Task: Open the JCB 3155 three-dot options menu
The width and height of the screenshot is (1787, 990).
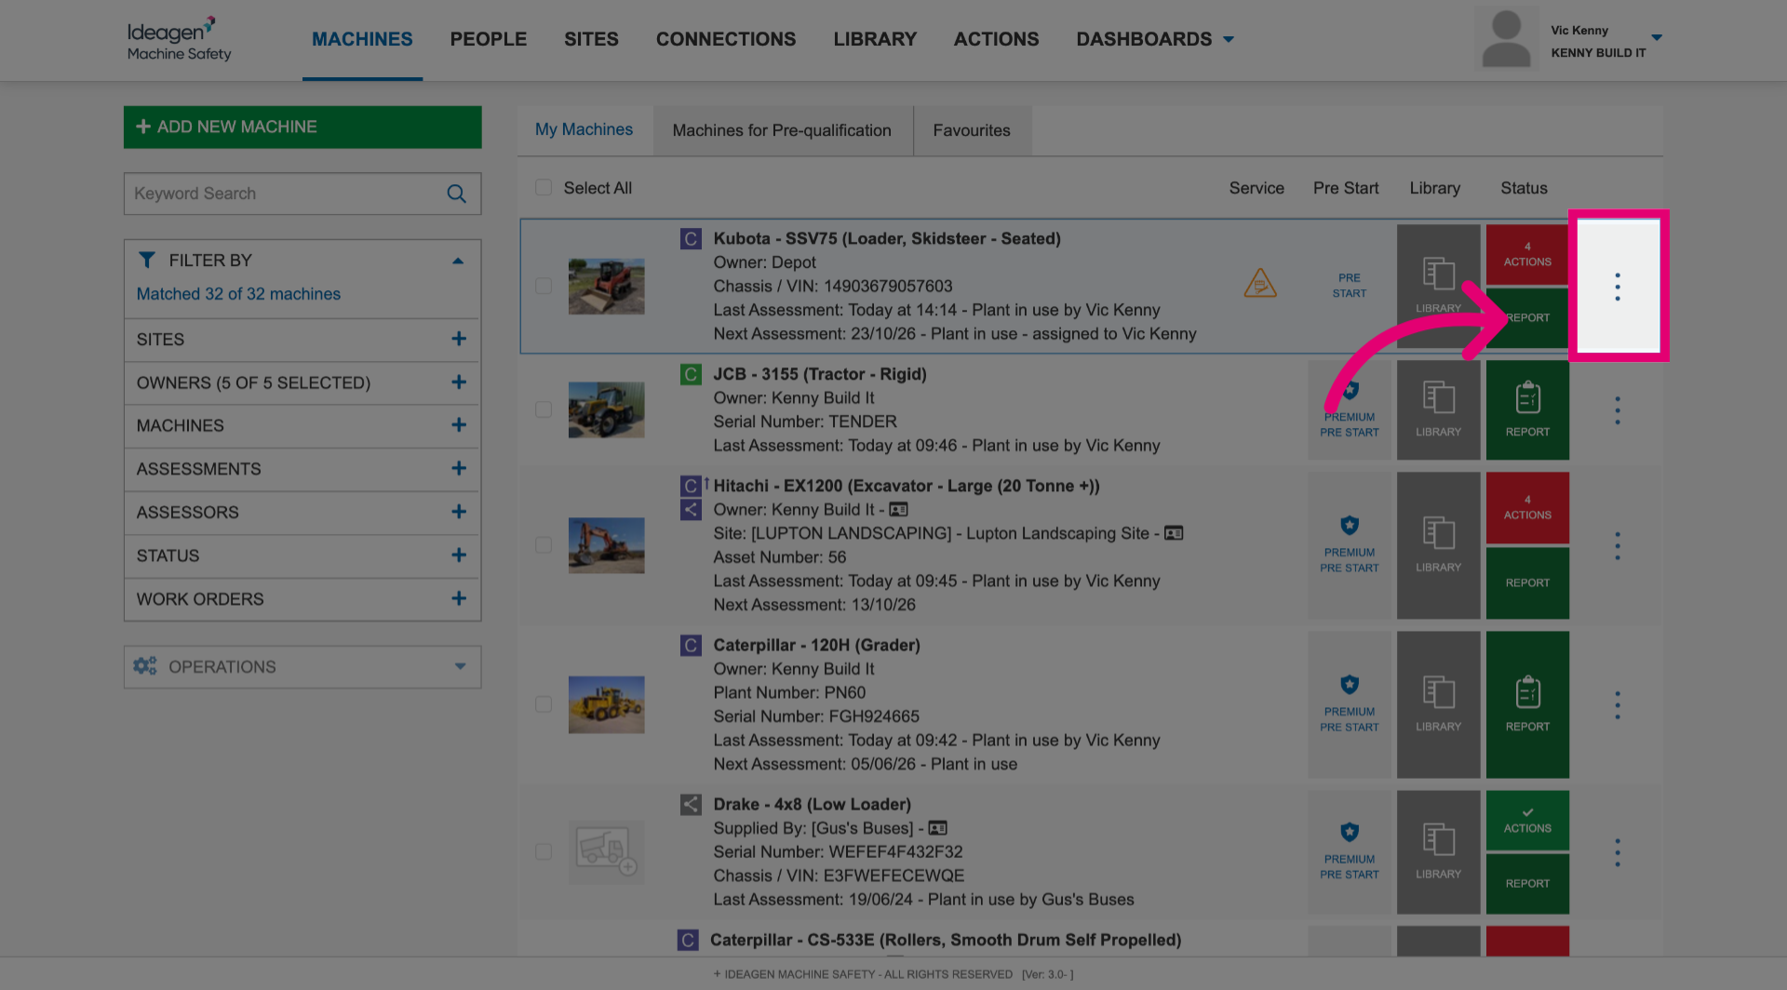Action: 1618,410
